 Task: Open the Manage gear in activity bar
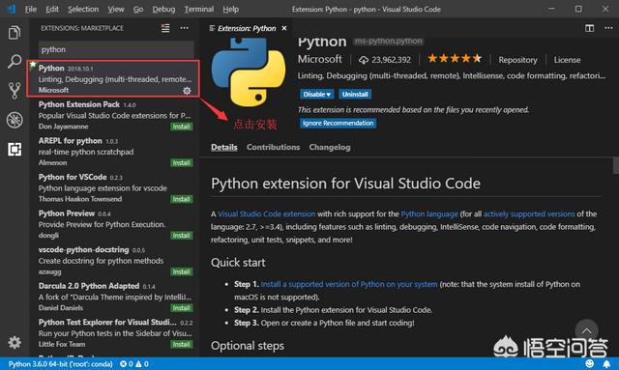tap(15, 342)
